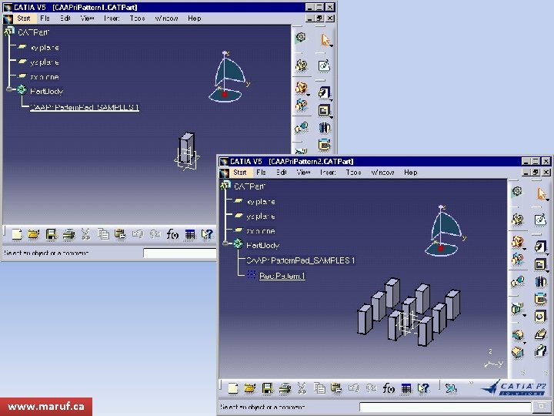The image size is (554, 416).
Task: Click New document icon in CAAPriPattern1 window
Action: [x=17, y=234]
